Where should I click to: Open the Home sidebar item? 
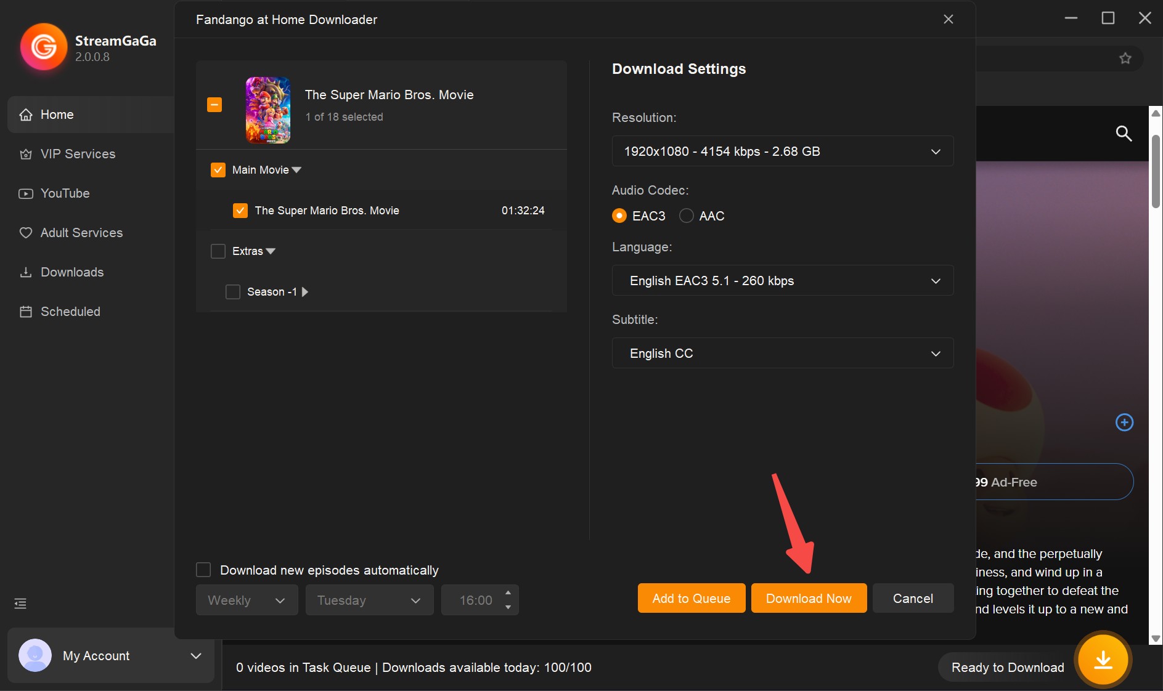pyautogui.click(x=91, y=115)
